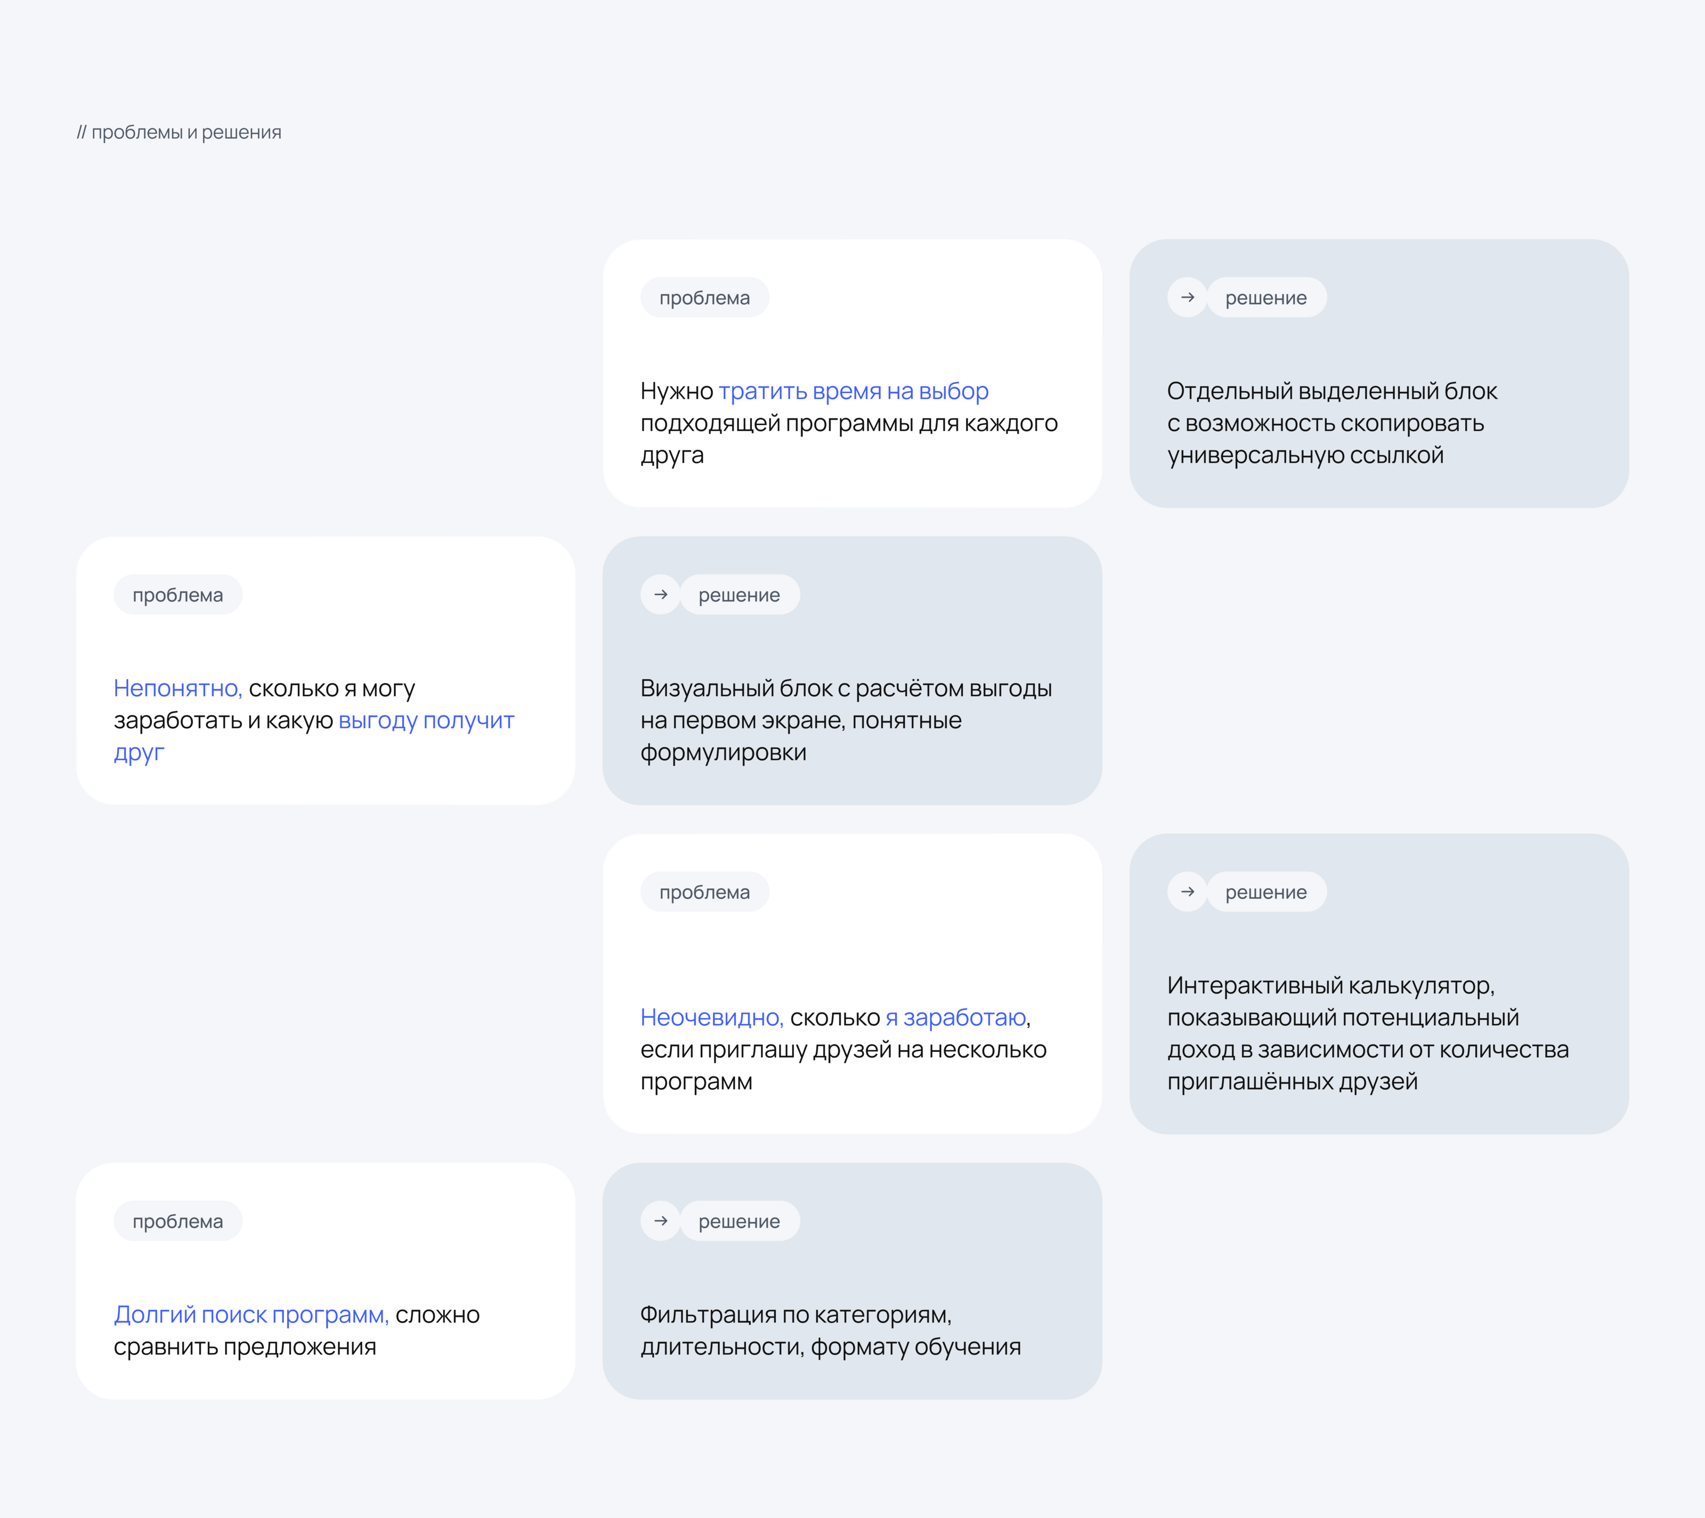
Task: Click the arrow icon in the universal link solution card
Action: tap(1187, 298)
